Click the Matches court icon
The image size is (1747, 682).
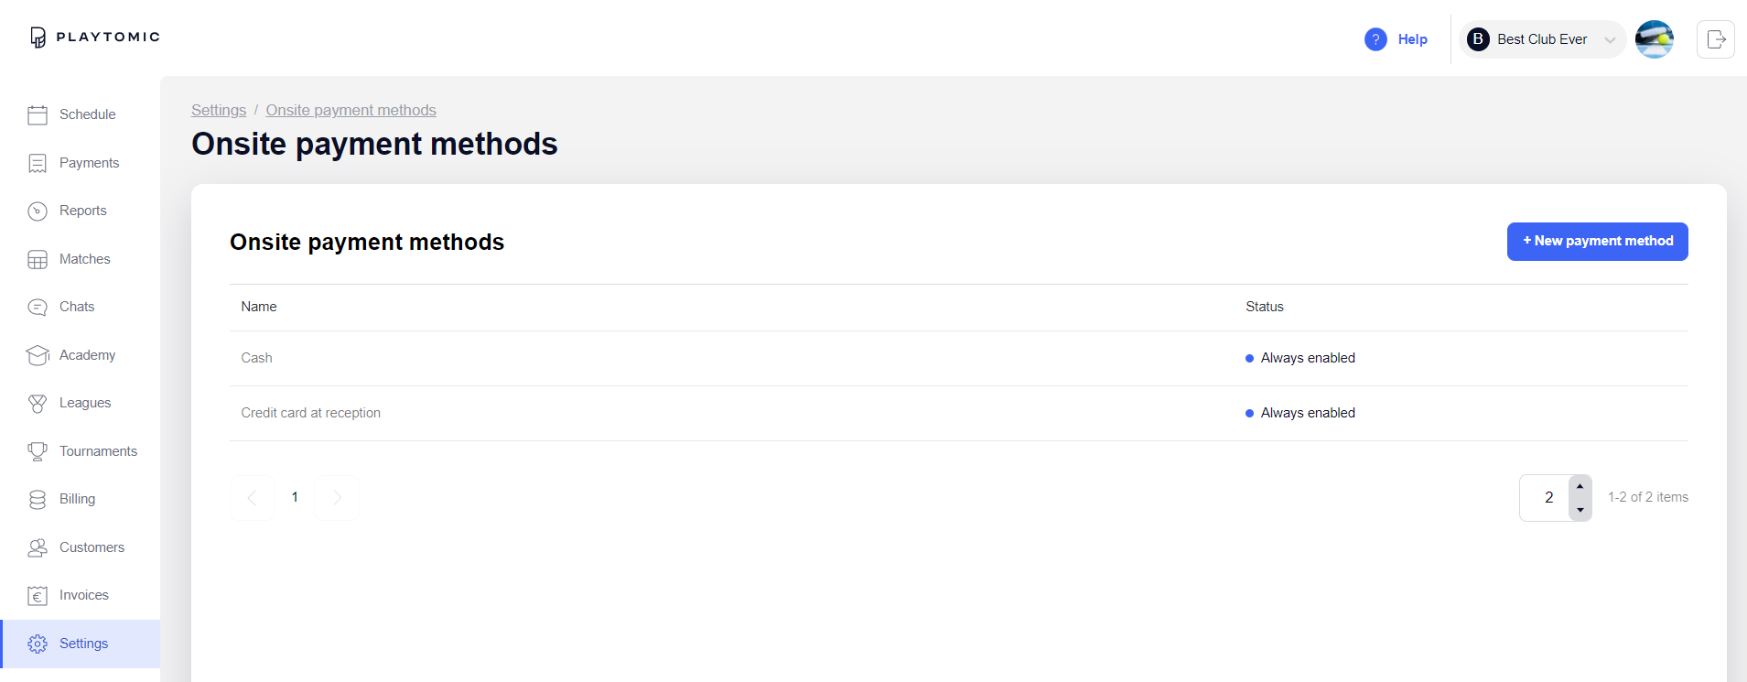click(38, 260)
